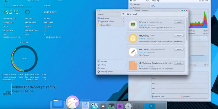
Task: Click the KDE Software Development Kit icon
Action: click(x=133, y=66)
